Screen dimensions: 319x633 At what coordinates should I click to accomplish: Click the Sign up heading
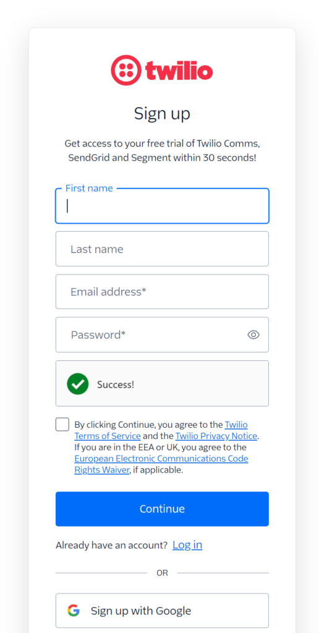pyautogui.click(x=162, y=114)
